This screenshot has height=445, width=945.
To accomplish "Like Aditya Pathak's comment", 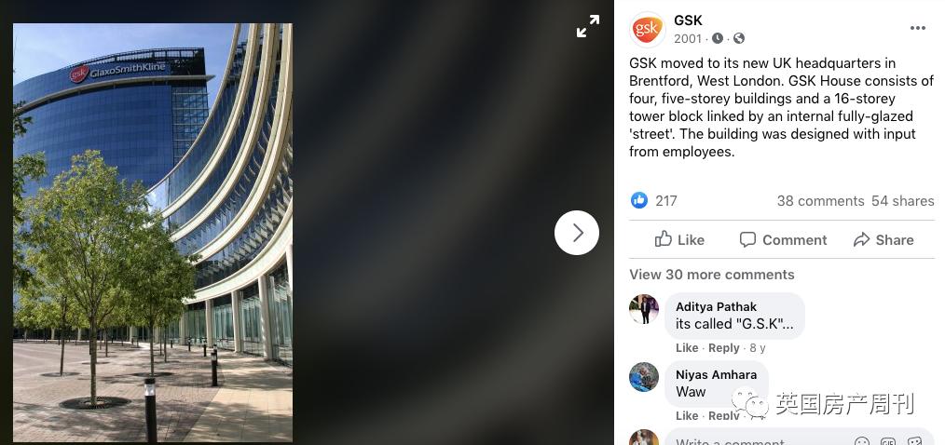I will (687, 348).
